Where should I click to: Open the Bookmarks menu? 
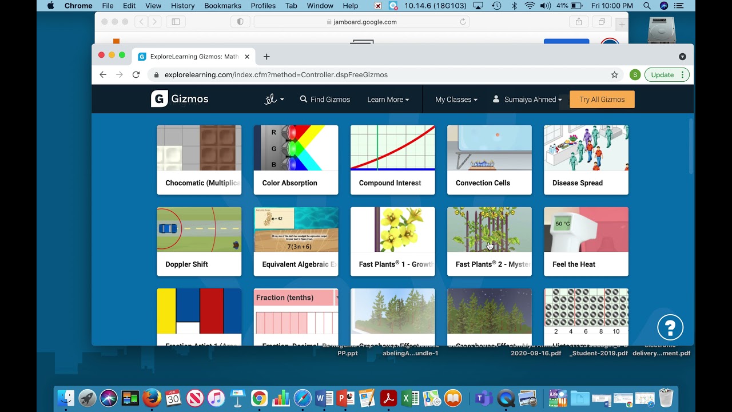[223, 6]
